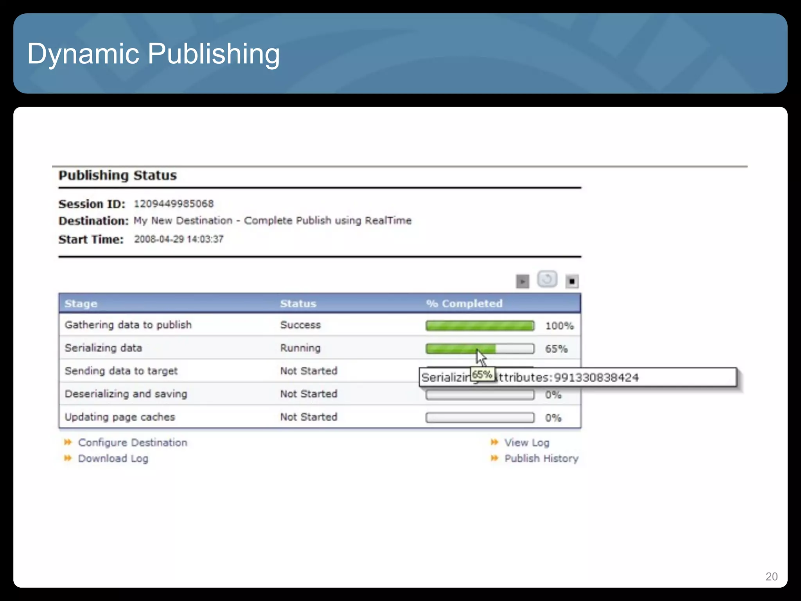801x601 pixels.
Task: Open the View Log link
Action: [x=527, y=443]
